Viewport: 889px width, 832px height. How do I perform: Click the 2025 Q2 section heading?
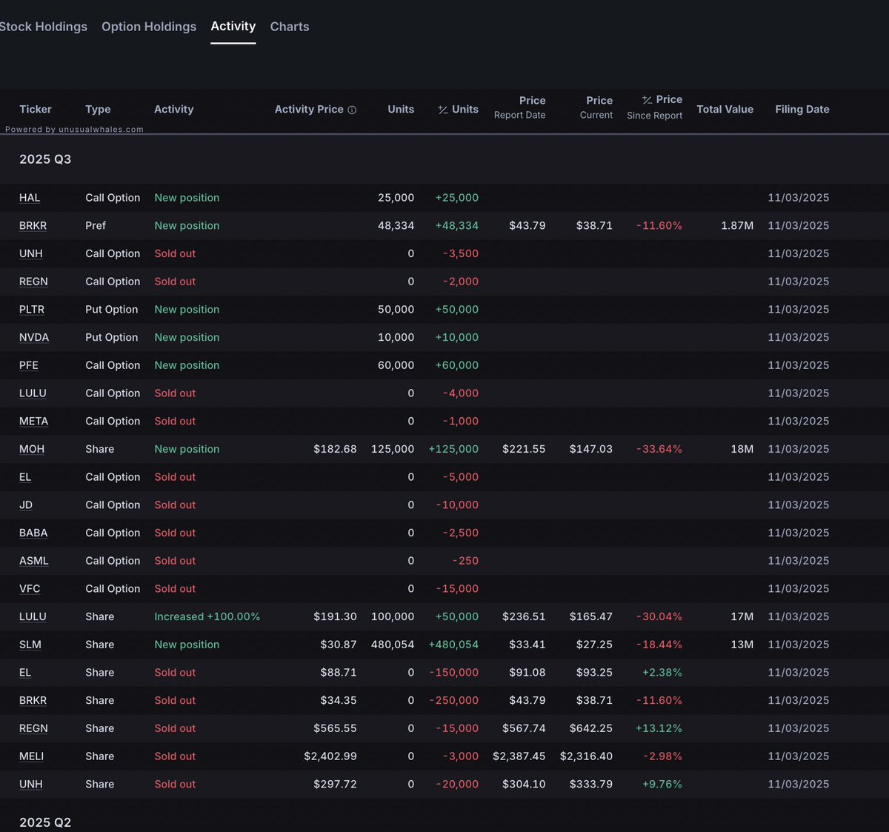45,822
